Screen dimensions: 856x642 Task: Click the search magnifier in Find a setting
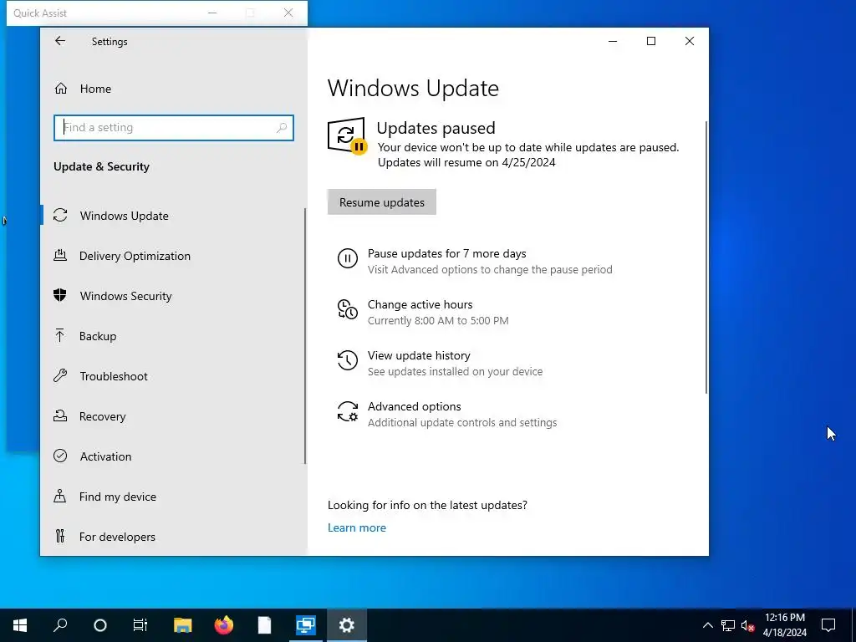pos(282,128)
